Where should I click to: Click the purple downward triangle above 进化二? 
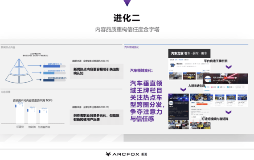tap(127, 3)
